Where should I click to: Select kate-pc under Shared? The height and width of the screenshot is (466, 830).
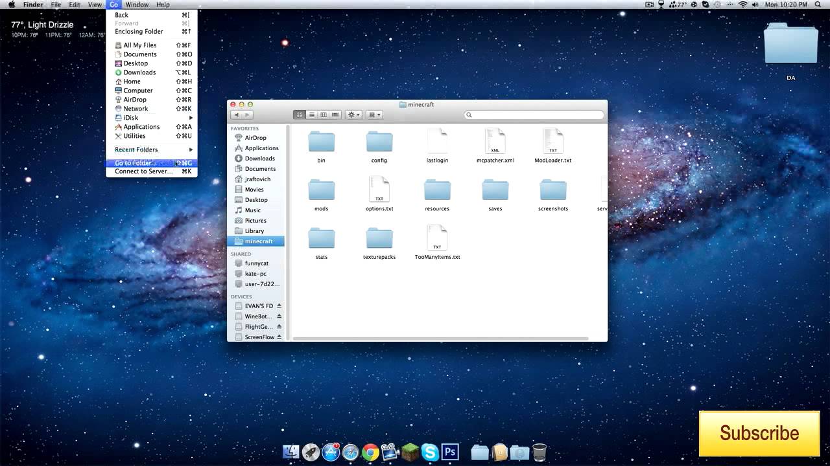pos(255,274)
